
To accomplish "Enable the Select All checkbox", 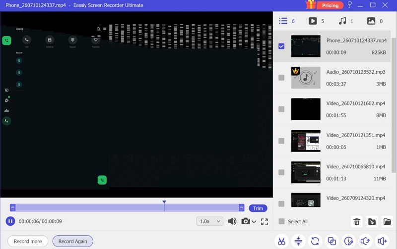I will click(281, 221).
